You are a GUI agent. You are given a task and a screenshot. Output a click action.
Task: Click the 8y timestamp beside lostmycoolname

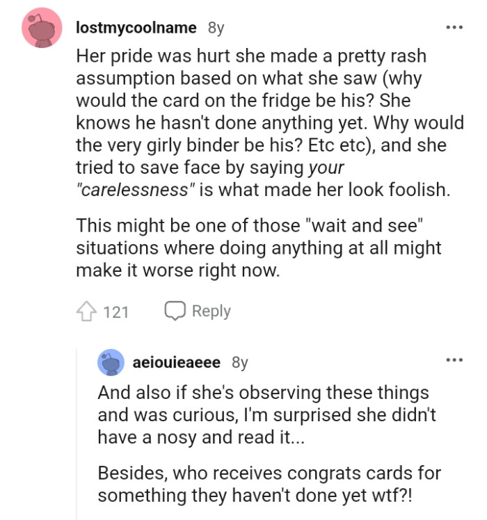216,29
